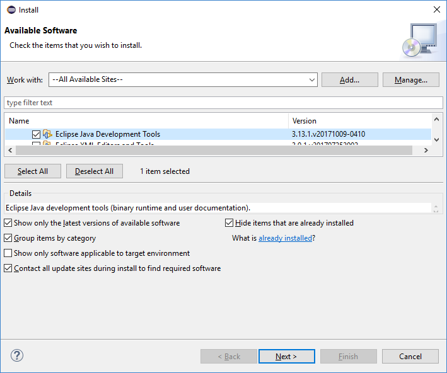Disable Group items by category

click(x=8, y=238)
